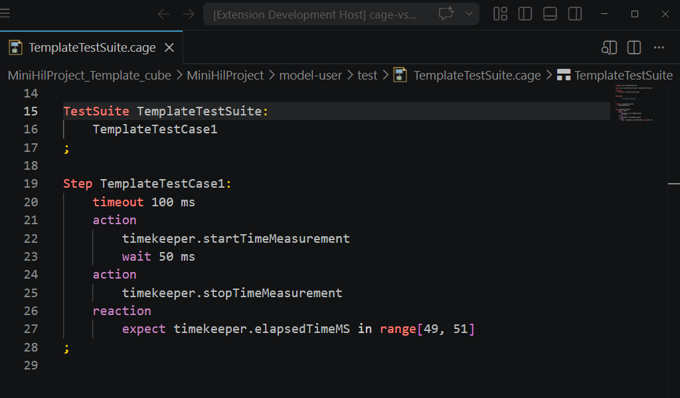Click line number 15 in the gutter

coord(31,111)
